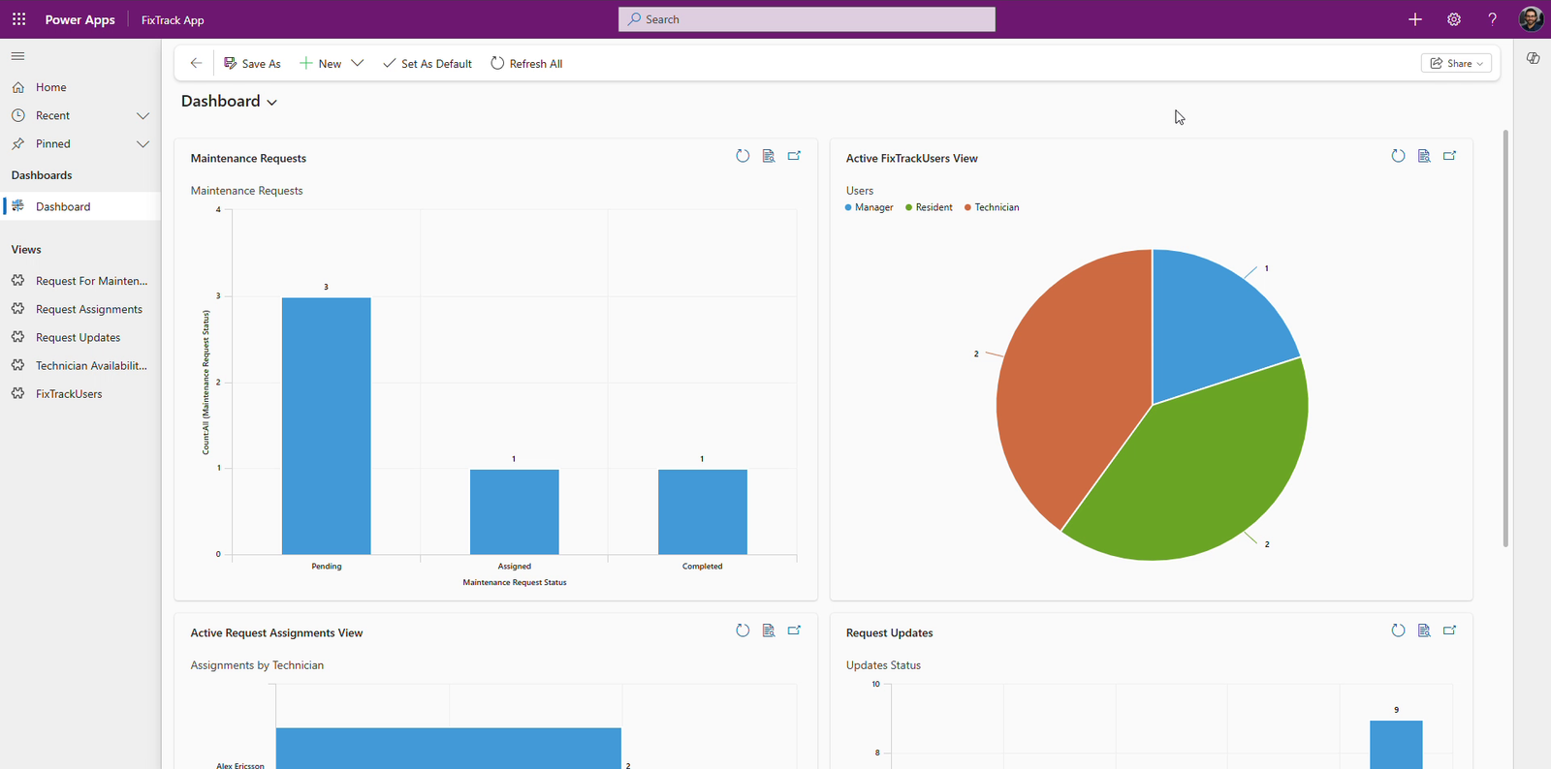Viewport: 1551px width, 769px height.
Task: Expand the Recent section
Action: (x=142, y=115)
